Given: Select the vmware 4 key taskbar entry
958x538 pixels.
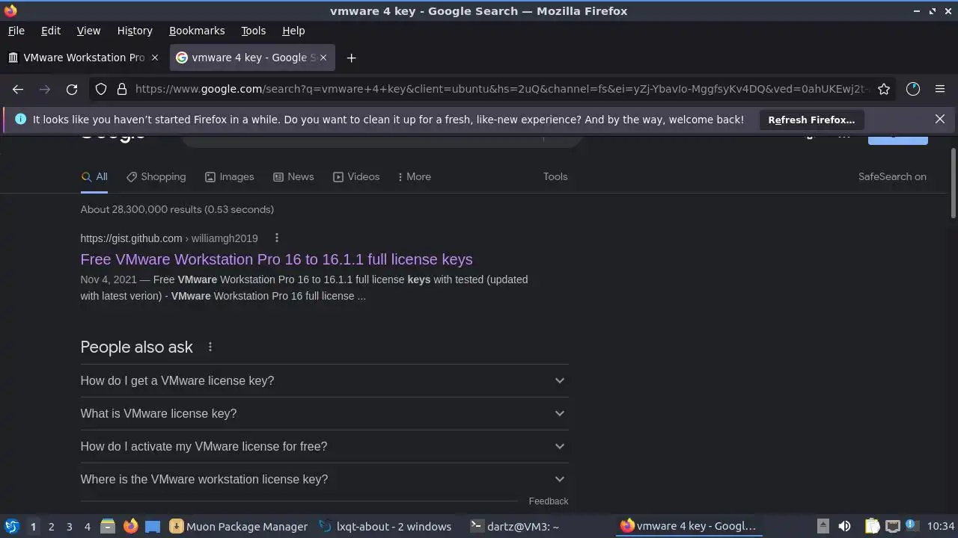Looking at the screenshot, I should click(x=689, y=527).
